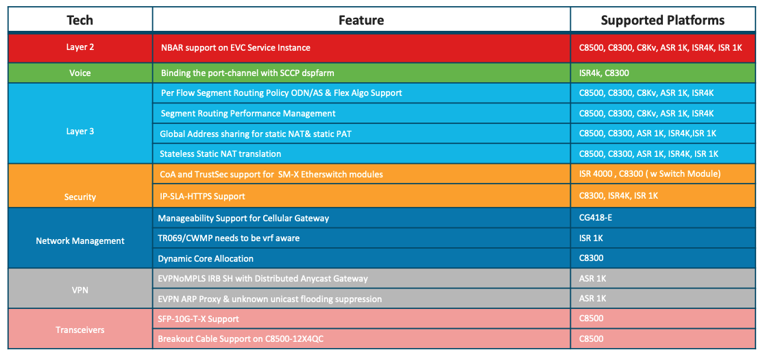Select Stateless Static NAT translation feature

pyautogui.click(x=361, y=153)
